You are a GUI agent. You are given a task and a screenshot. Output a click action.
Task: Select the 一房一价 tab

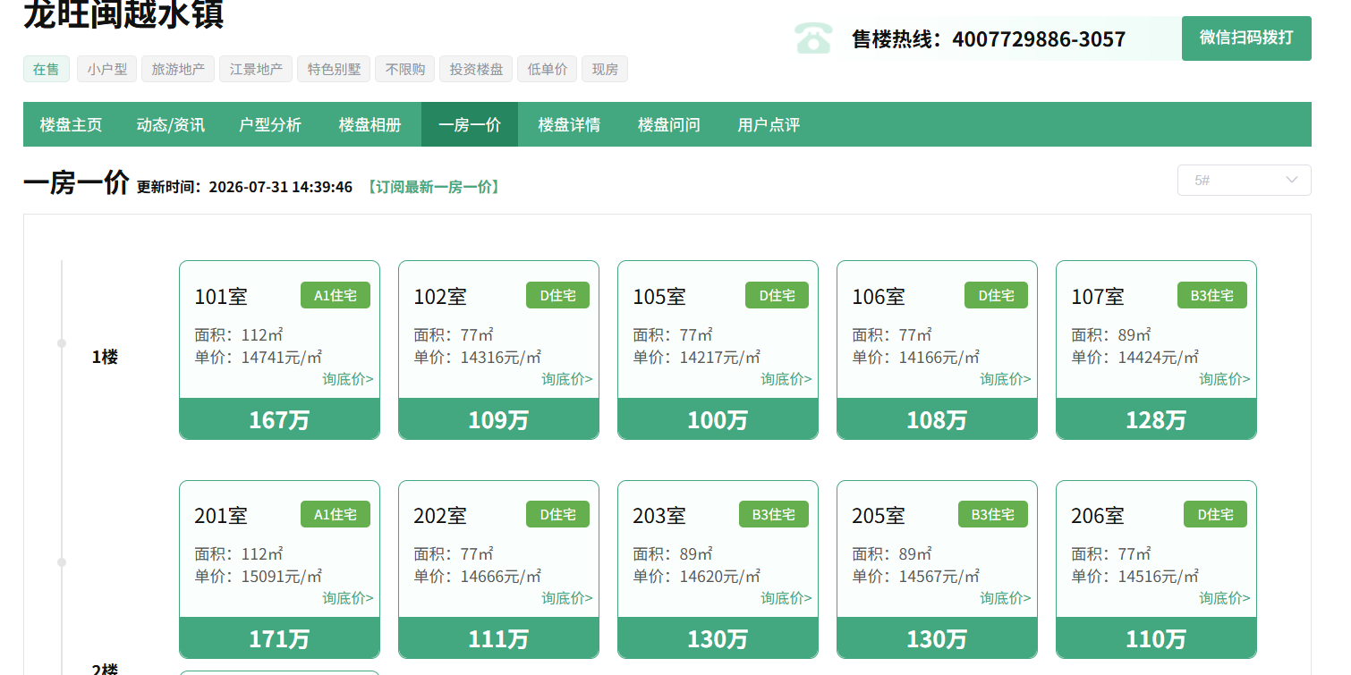pos(470,124)
